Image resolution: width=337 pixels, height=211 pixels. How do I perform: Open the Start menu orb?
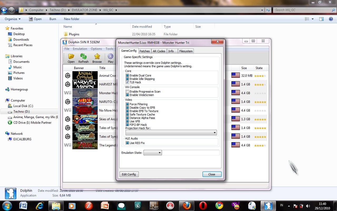(7, 205)
